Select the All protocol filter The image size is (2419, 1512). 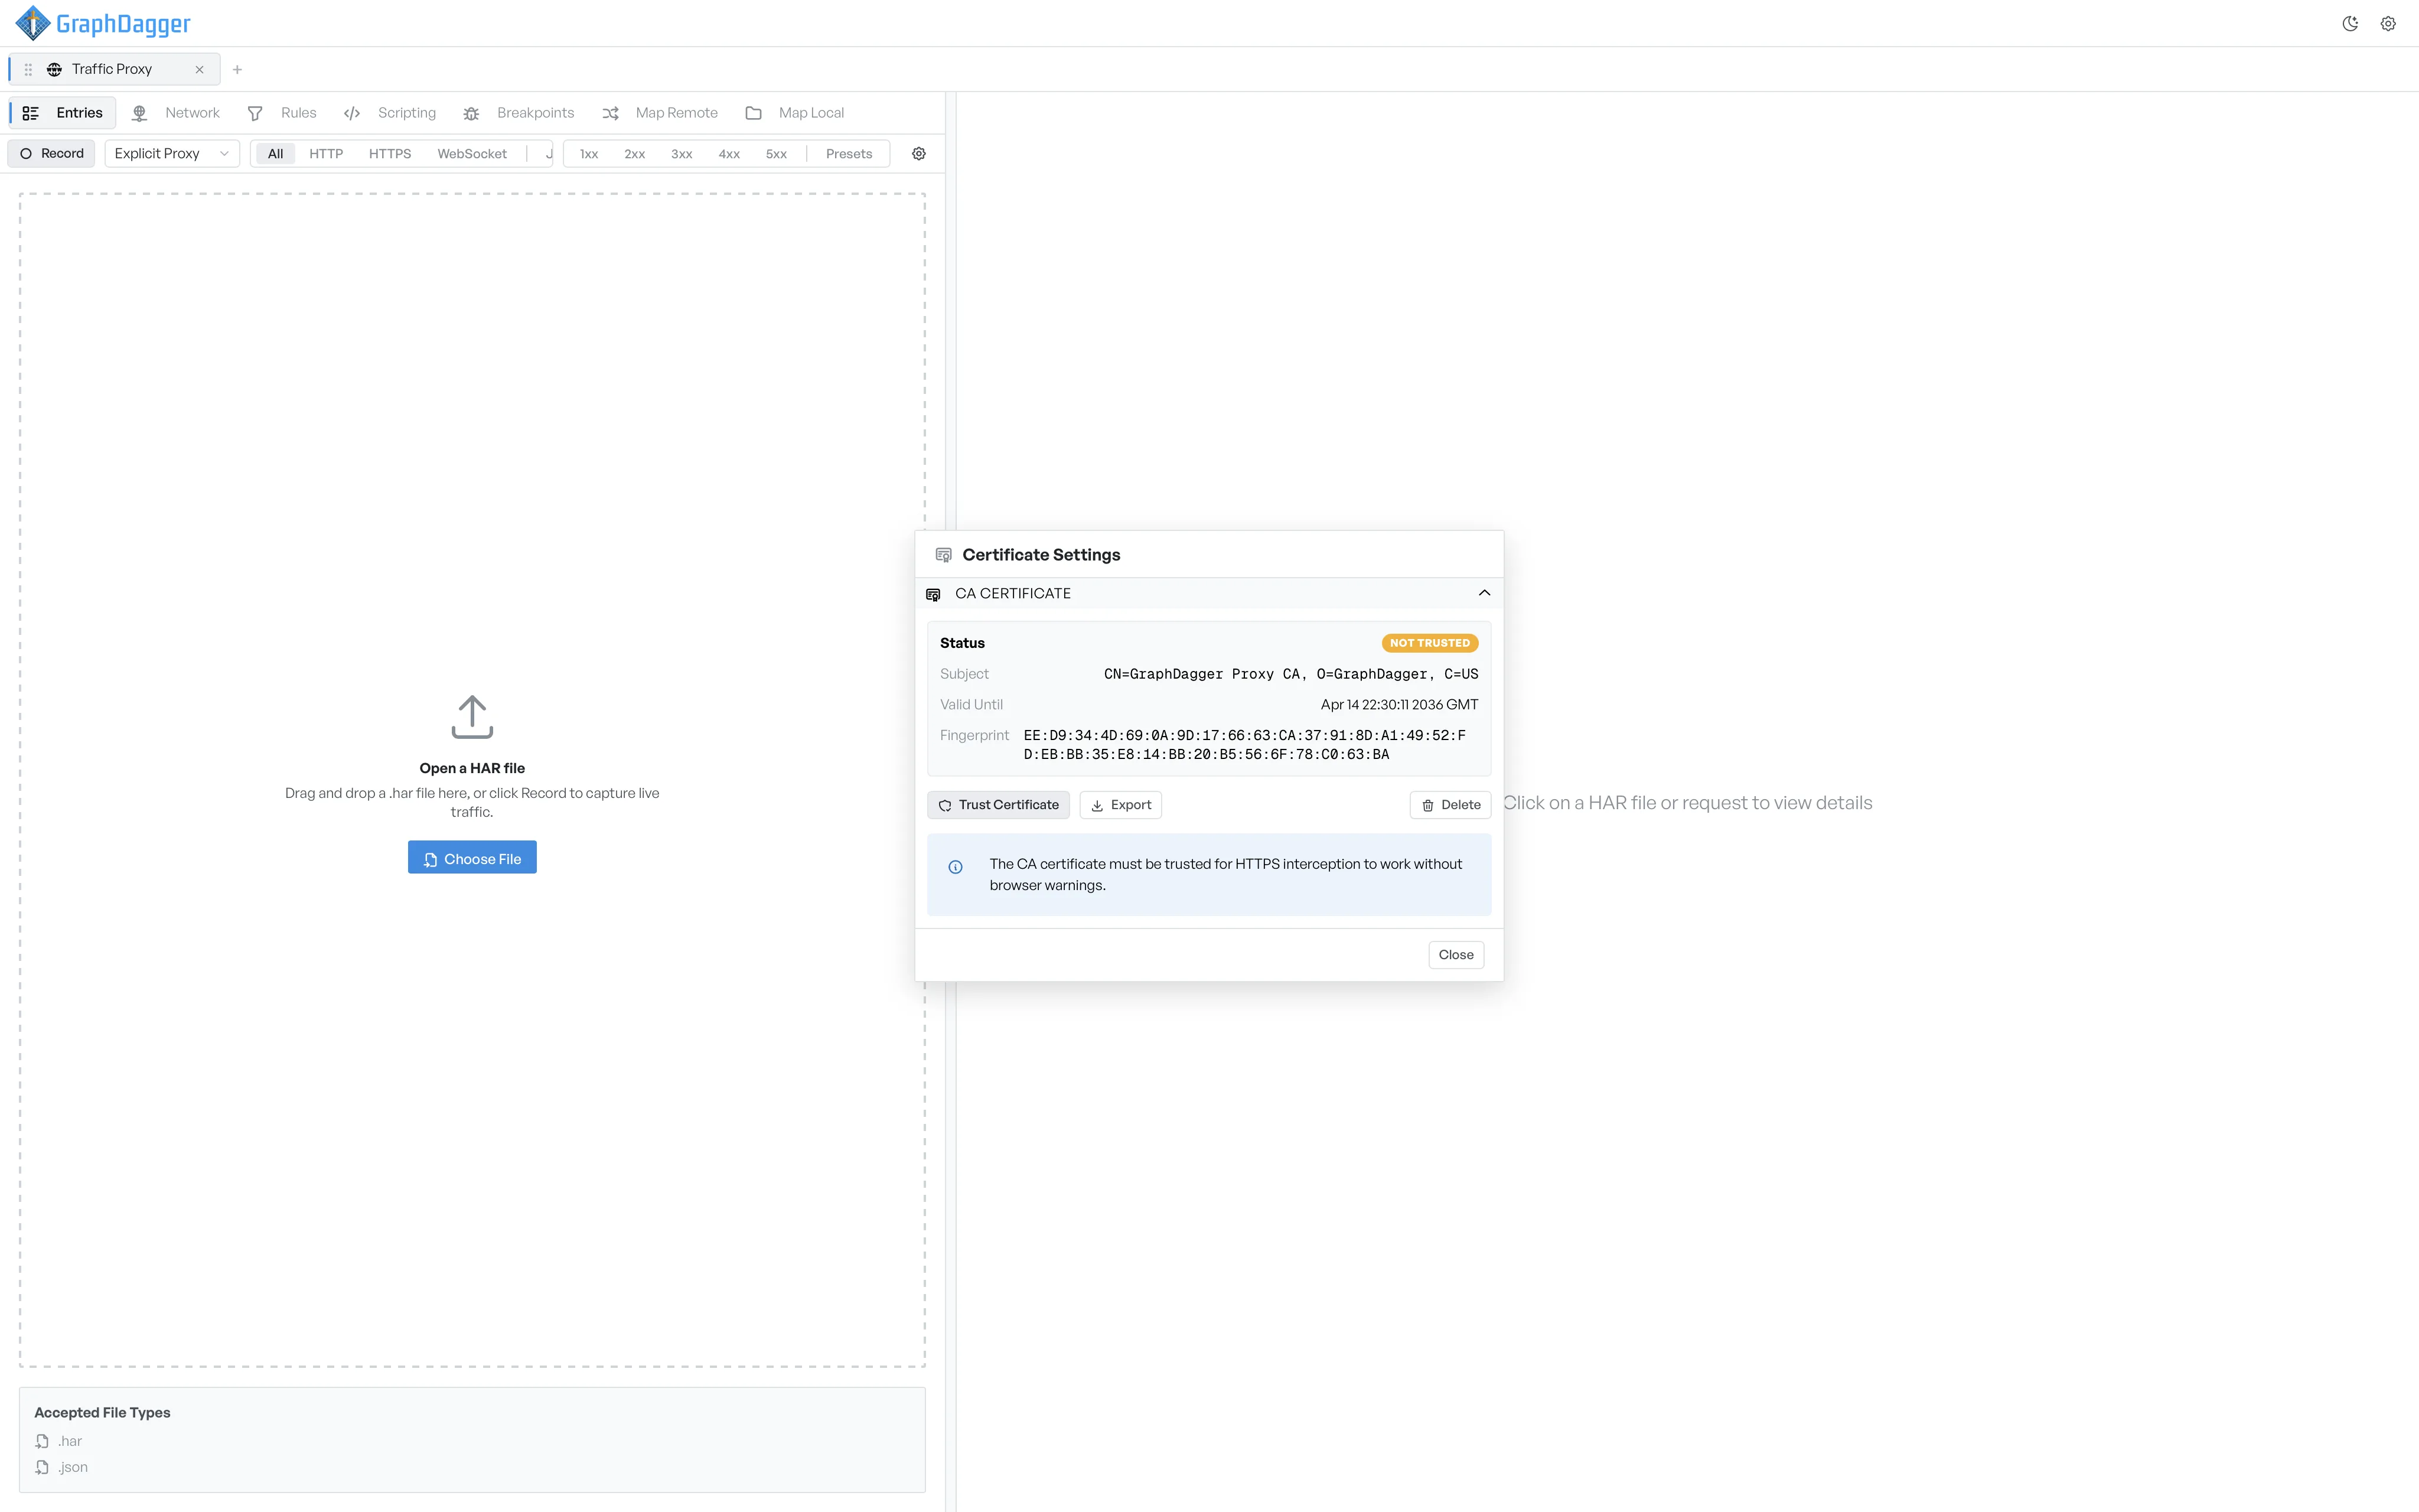point(275,153)
